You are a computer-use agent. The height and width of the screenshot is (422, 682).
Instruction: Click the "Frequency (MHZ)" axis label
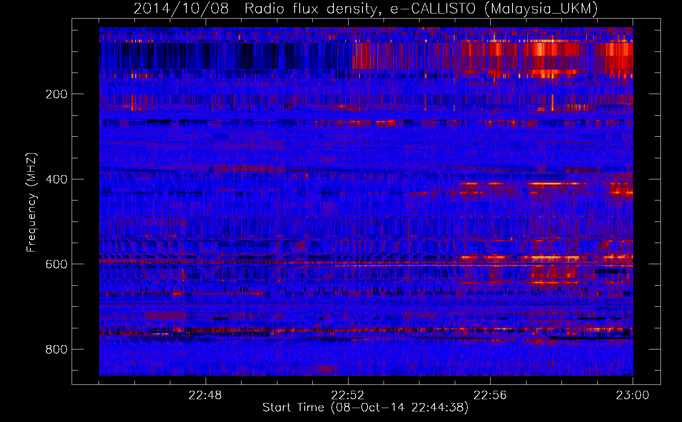point(32,203)
